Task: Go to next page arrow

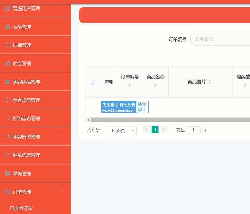Action: tap(164, 130)
